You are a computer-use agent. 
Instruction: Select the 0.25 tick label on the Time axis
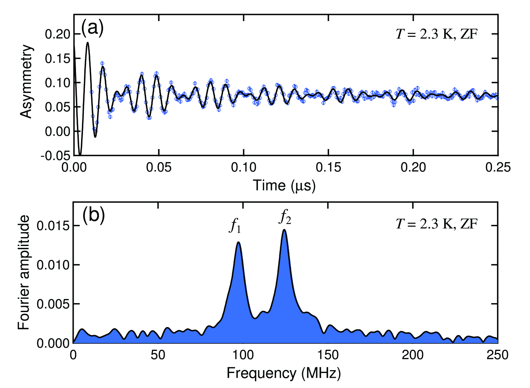click(497, 167)
